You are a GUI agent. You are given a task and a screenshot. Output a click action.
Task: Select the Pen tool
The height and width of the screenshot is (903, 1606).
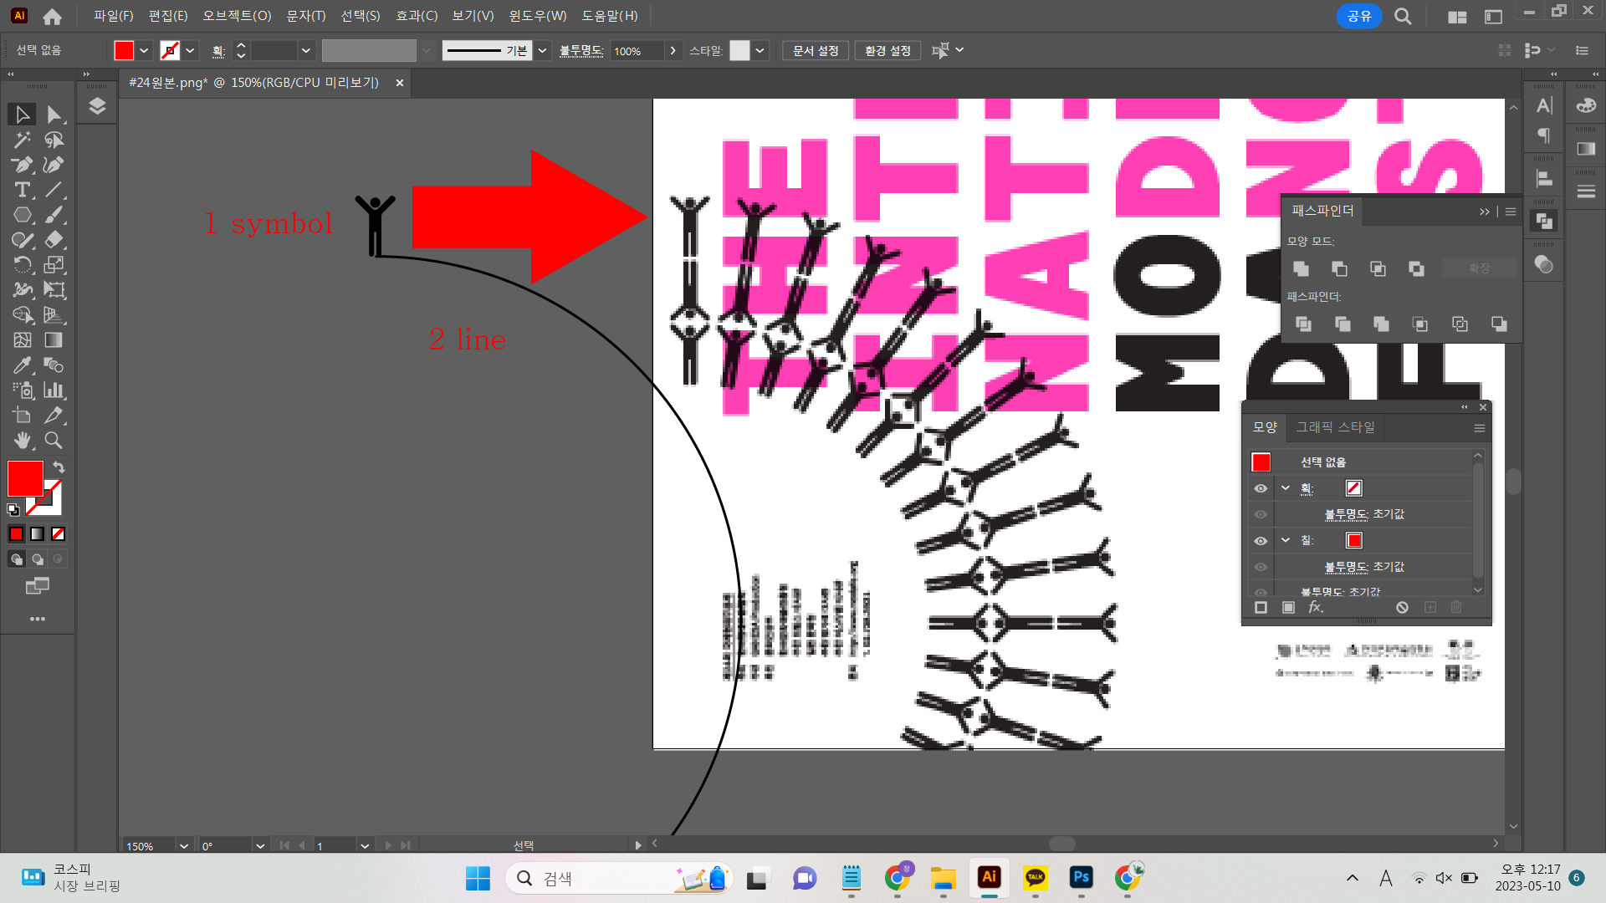pos(21,165)
